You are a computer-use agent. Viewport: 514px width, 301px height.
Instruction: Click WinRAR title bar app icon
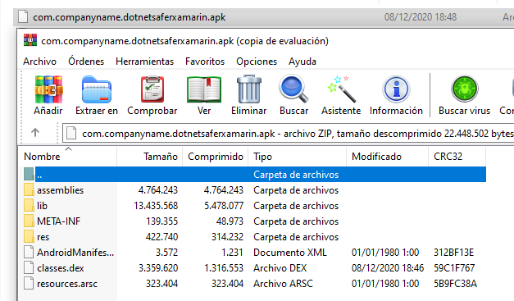(x=30, y=40)
